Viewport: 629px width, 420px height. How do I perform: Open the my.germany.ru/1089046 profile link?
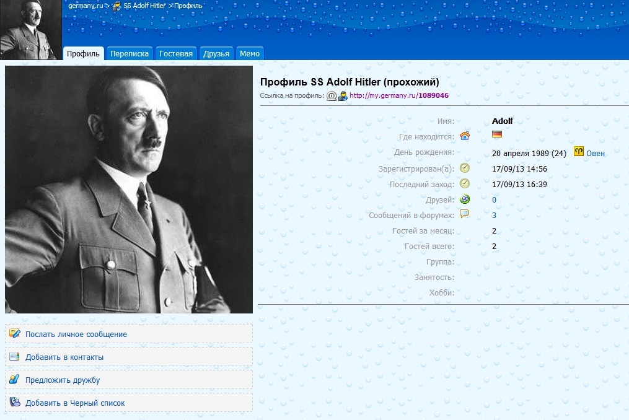(398, 96)
